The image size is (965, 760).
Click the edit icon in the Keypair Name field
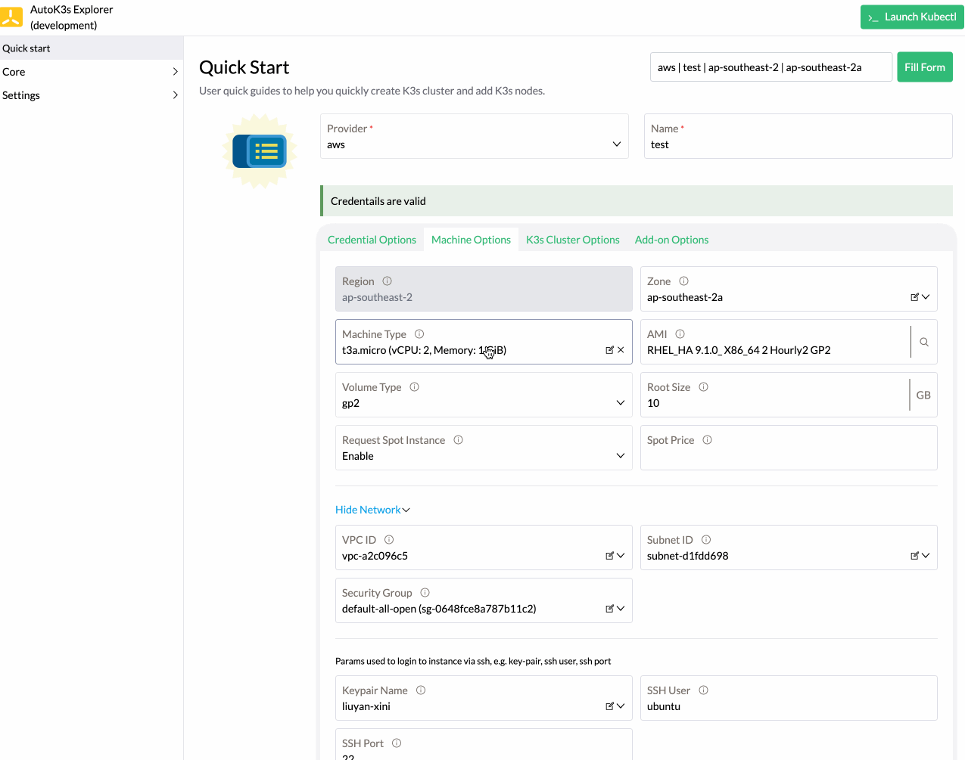coord(609,706)
